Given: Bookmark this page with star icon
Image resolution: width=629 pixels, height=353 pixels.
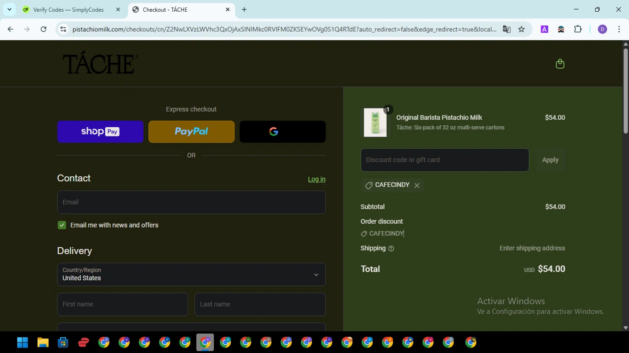Looking at the screenshot, I should (x=521, y=29).
